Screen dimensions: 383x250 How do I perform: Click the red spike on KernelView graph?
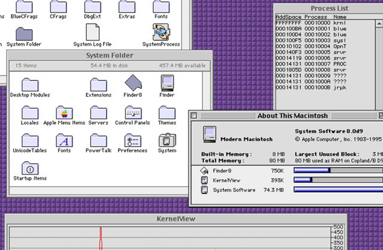101,238
